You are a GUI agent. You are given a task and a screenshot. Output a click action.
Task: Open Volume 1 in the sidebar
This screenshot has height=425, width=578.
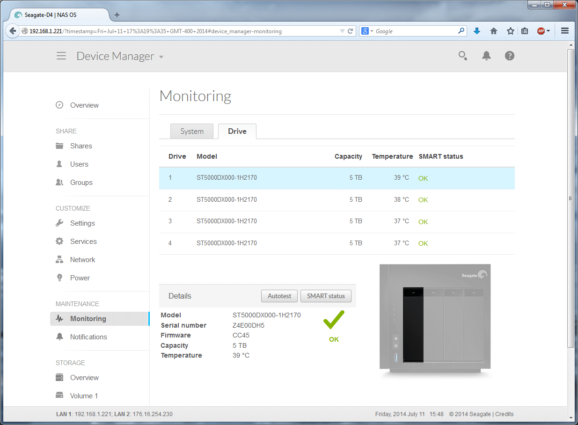(84, 396)
